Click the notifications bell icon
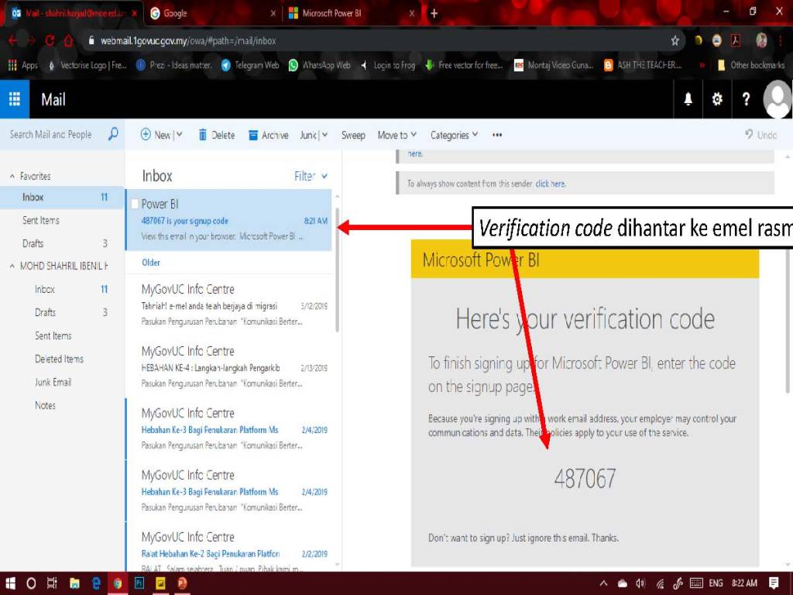The image size is (793, 595). (688, 99)
